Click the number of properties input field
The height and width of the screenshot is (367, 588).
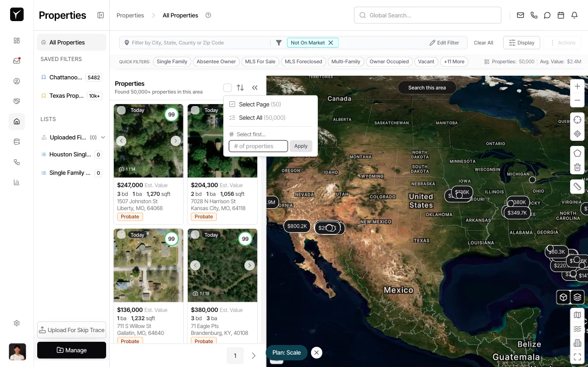point(258,146)
